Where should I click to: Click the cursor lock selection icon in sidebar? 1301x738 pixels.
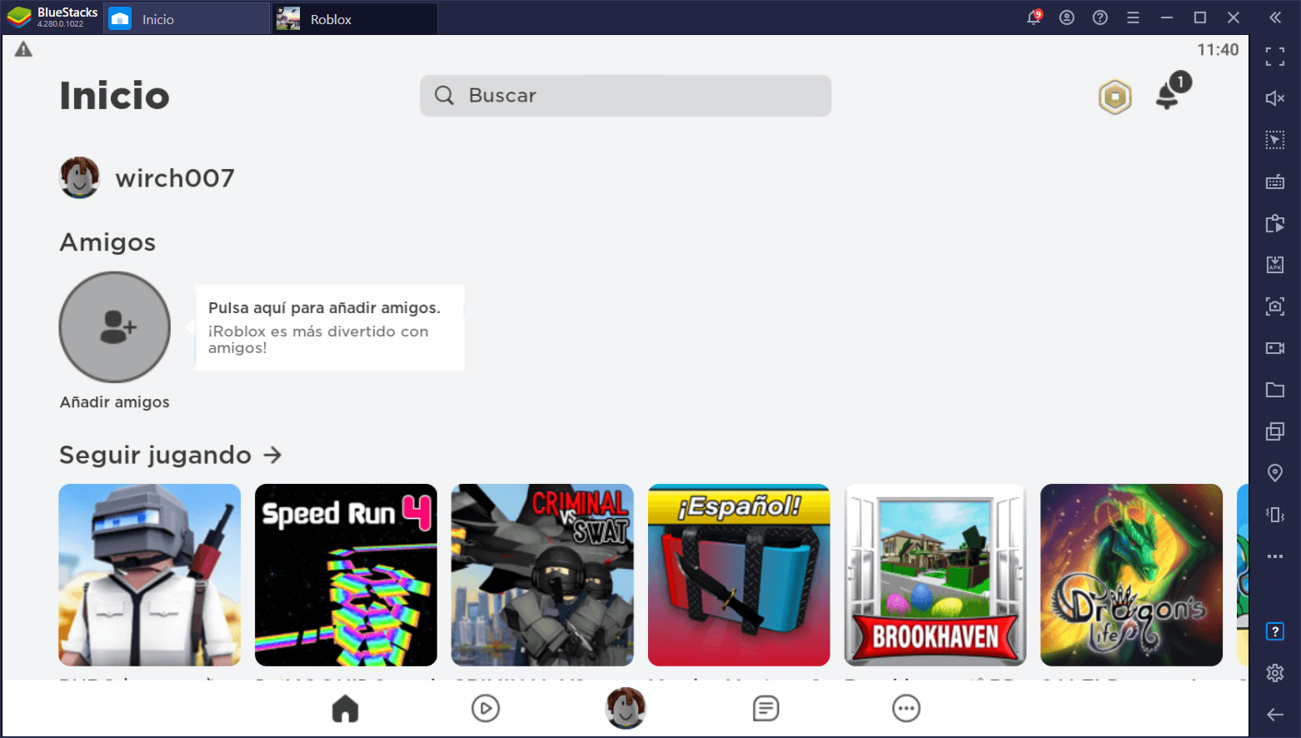(1275, 140)
